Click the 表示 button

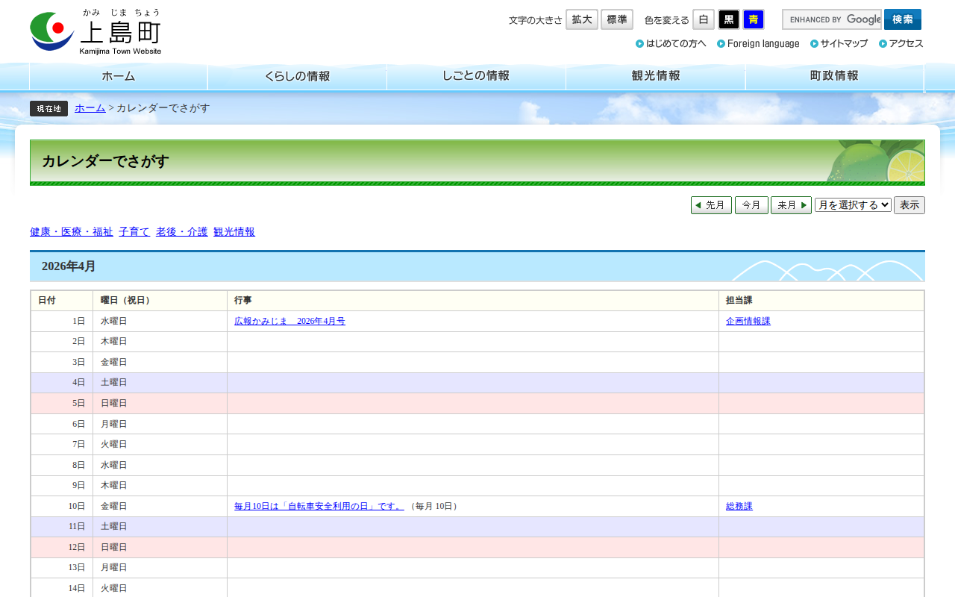[x=909, y=205]
